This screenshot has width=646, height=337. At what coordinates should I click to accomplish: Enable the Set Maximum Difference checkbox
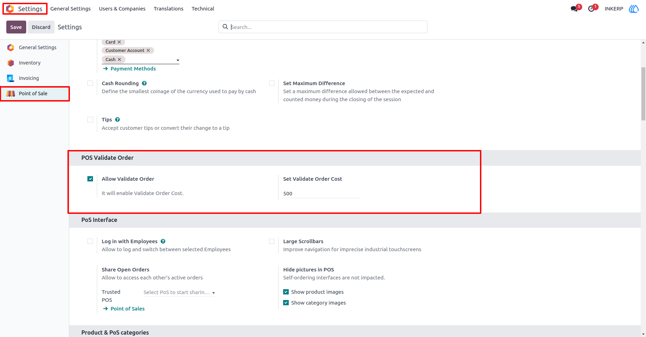coord(272,83)
